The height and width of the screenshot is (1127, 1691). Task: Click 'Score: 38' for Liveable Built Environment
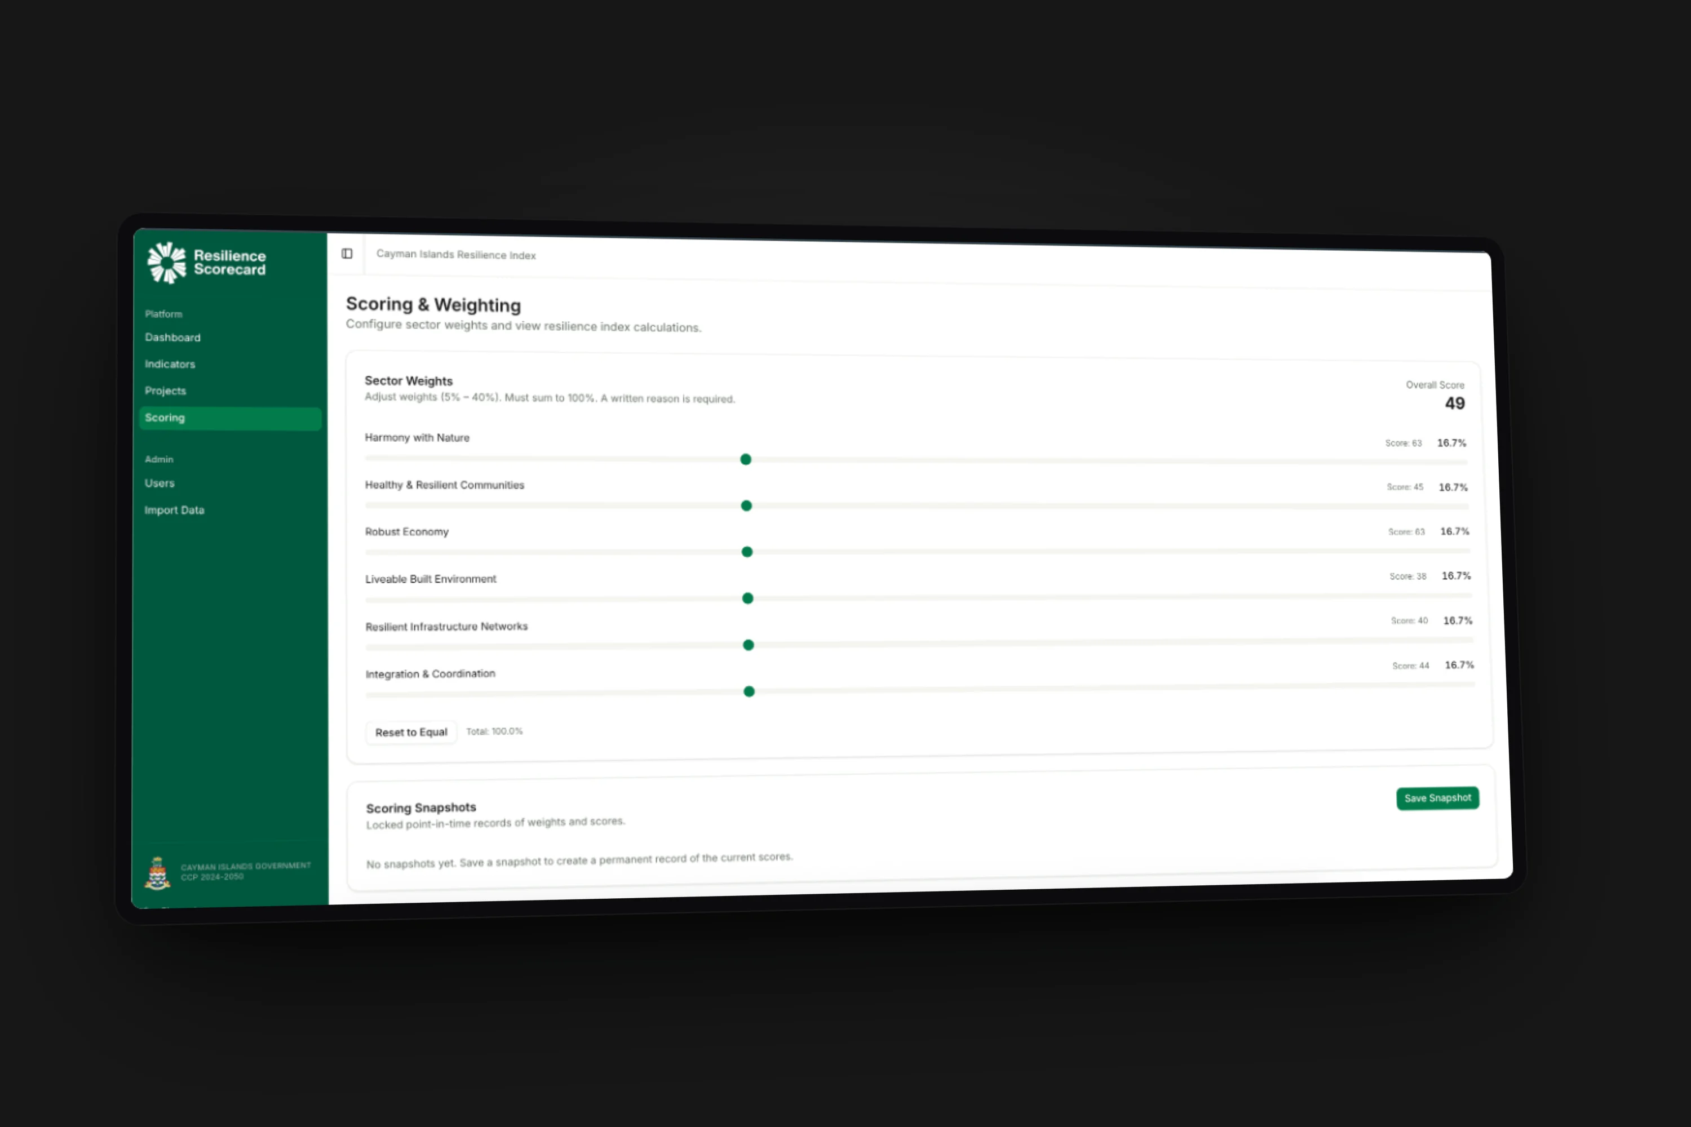point(1407,576)
